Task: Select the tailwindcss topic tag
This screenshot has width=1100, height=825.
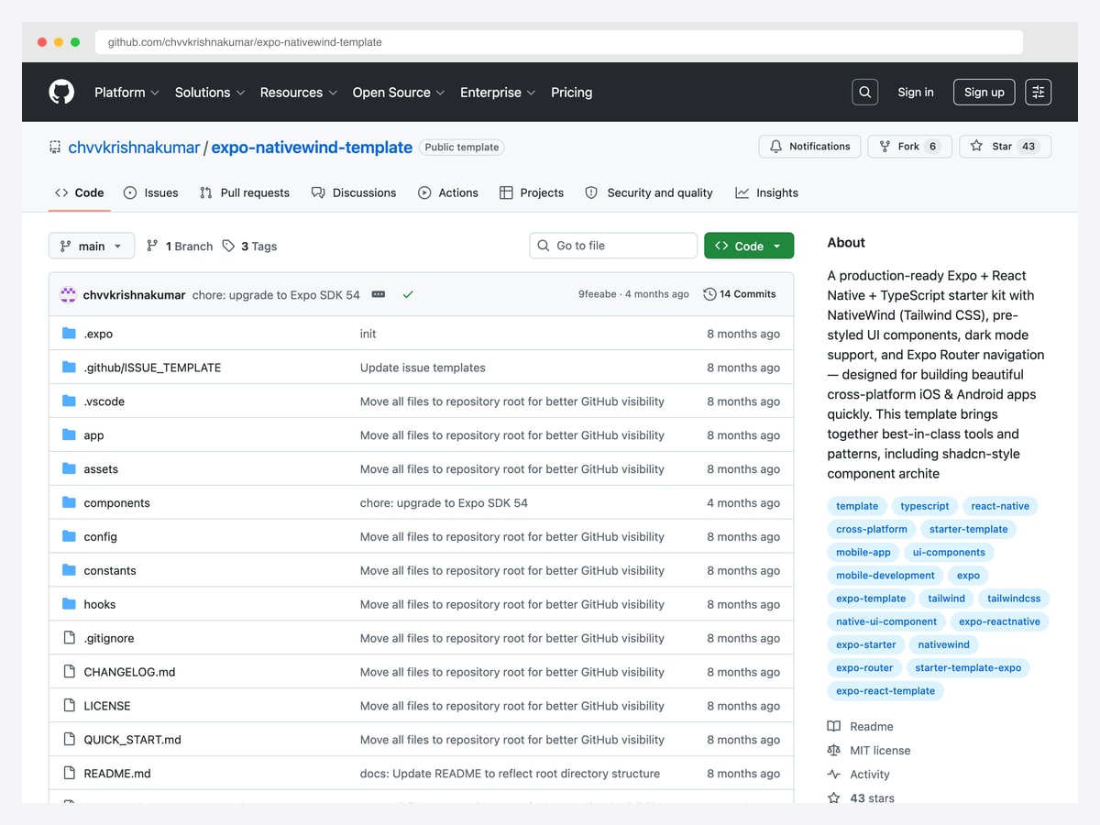Action: tap(1014, 599)
